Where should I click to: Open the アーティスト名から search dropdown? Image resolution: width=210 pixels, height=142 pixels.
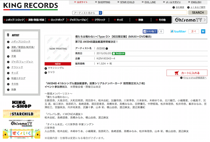(87, 13)
